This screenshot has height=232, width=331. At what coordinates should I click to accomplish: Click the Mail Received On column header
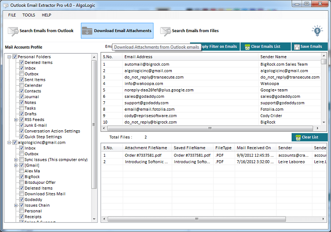255,148
